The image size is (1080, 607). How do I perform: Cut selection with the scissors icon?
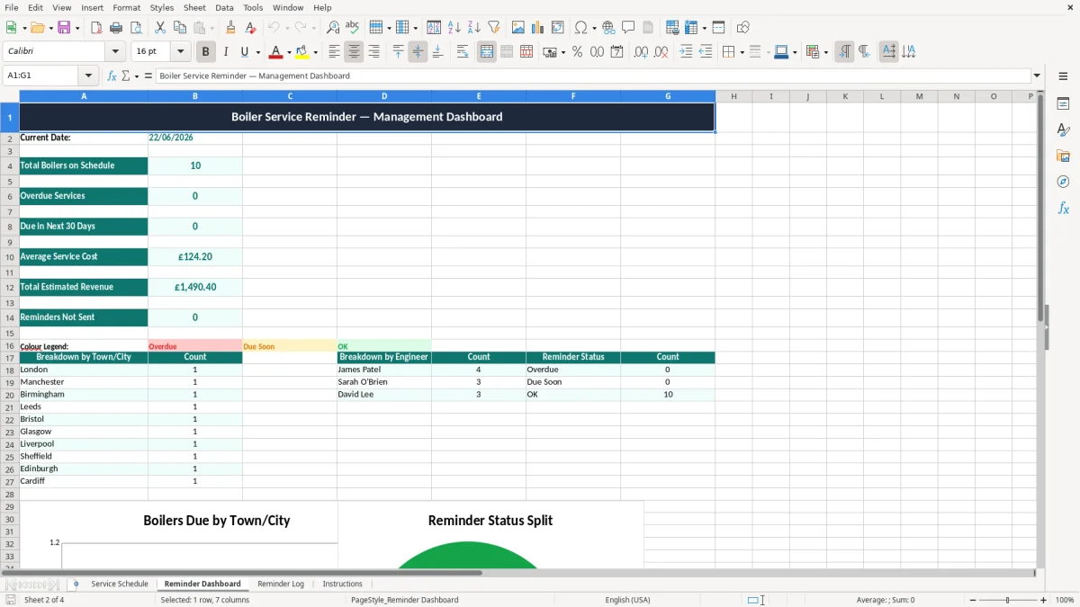[160, 28]
